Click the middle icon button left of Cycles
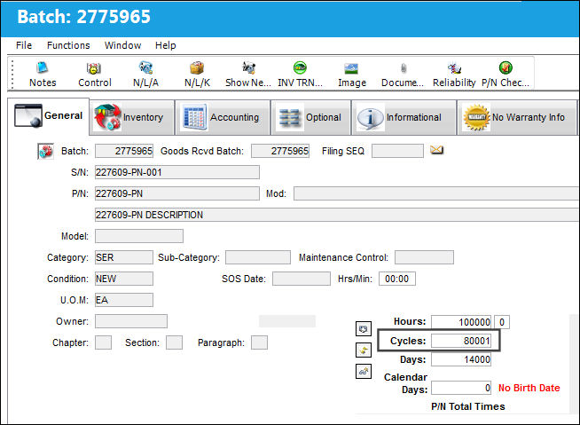 pos(364,350)
